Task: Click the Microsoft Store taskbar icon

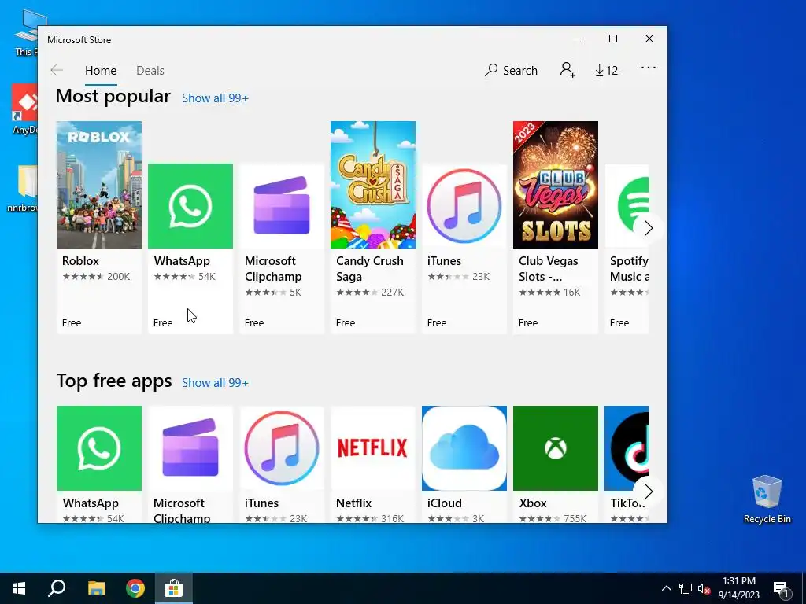Action: [x=174, y=588]
